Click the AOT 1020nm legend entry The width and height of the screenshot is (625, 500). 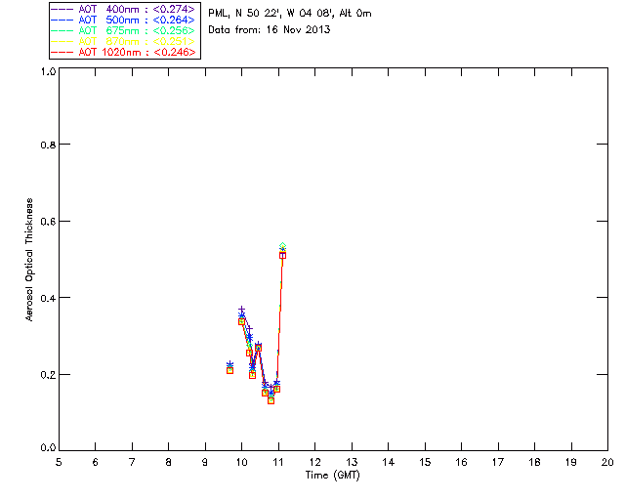pos(123,52)
